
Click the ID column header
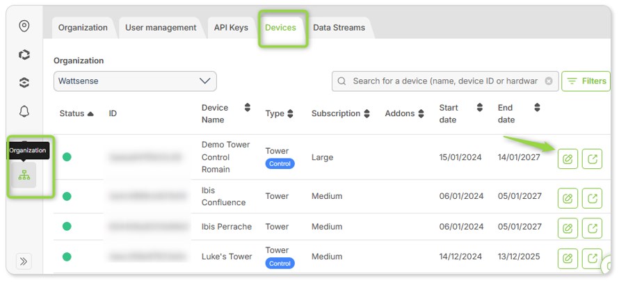113,113
